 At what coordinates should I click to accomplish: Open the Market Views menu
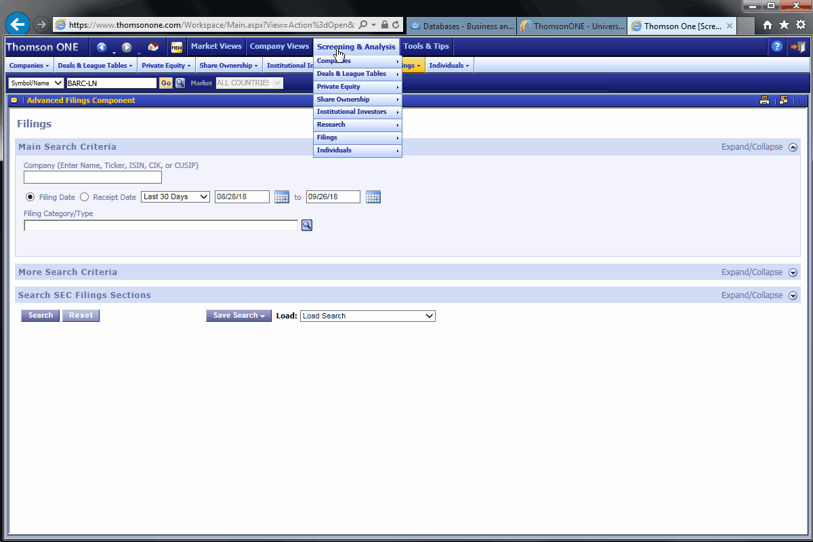pyautogui.click(x=216, y=47)
